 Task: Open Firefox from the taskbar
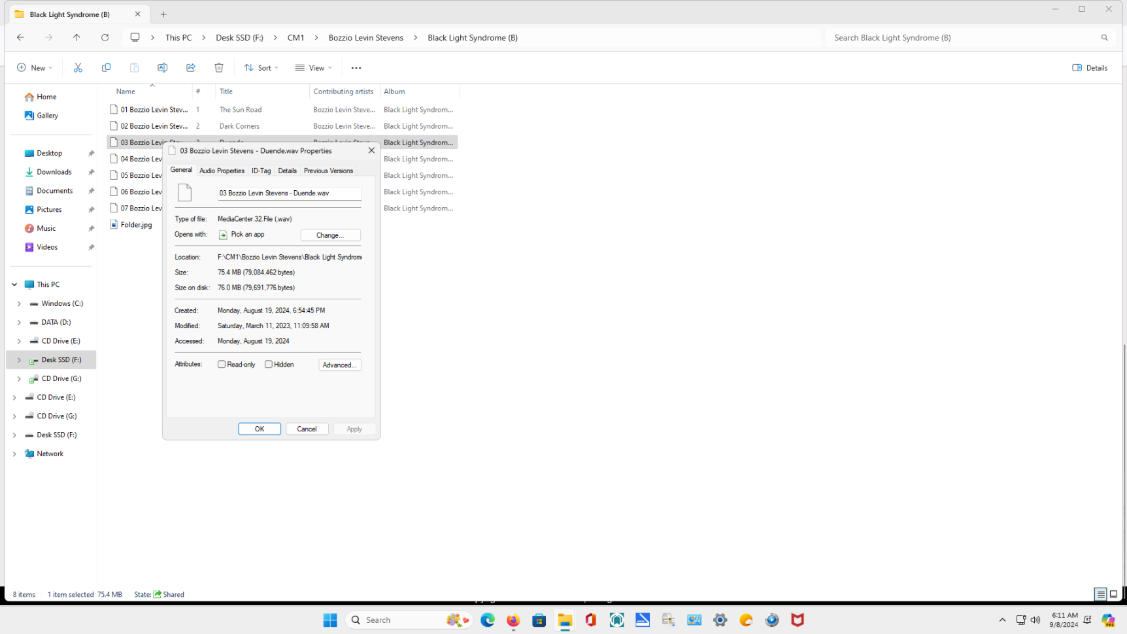pyautogui.click(x=513, y=620)
